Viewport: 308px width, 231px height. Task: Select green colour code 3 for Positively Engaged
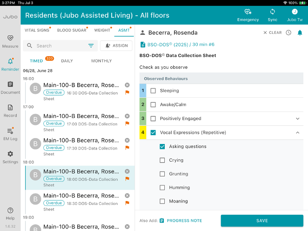tap(143, 118)
